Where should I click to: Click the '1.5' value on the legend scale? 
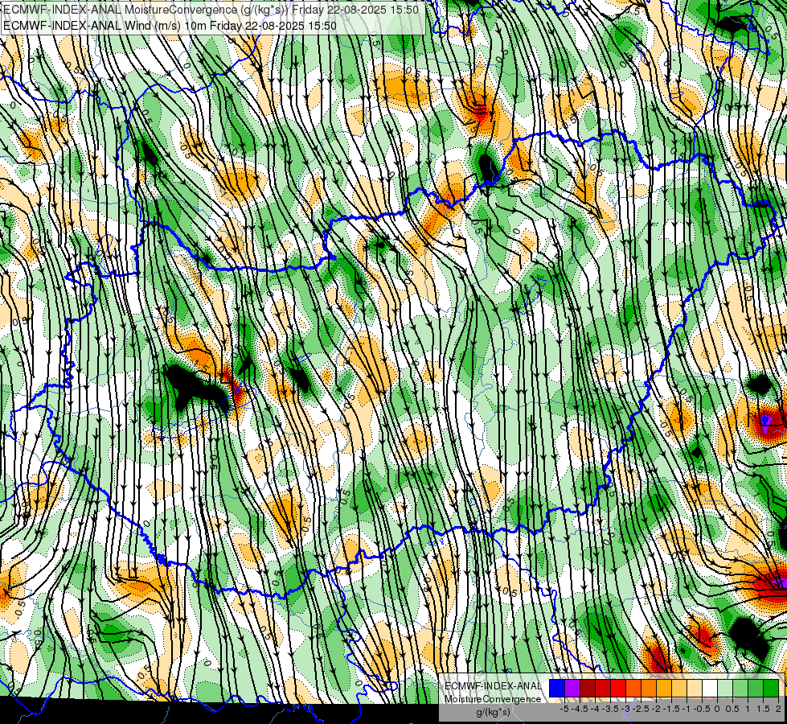[x=764, y=709]
